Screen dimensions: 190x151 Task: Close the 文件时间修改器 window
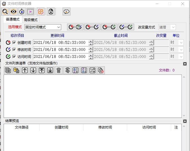pyautogui.click(x=183, y=4)
